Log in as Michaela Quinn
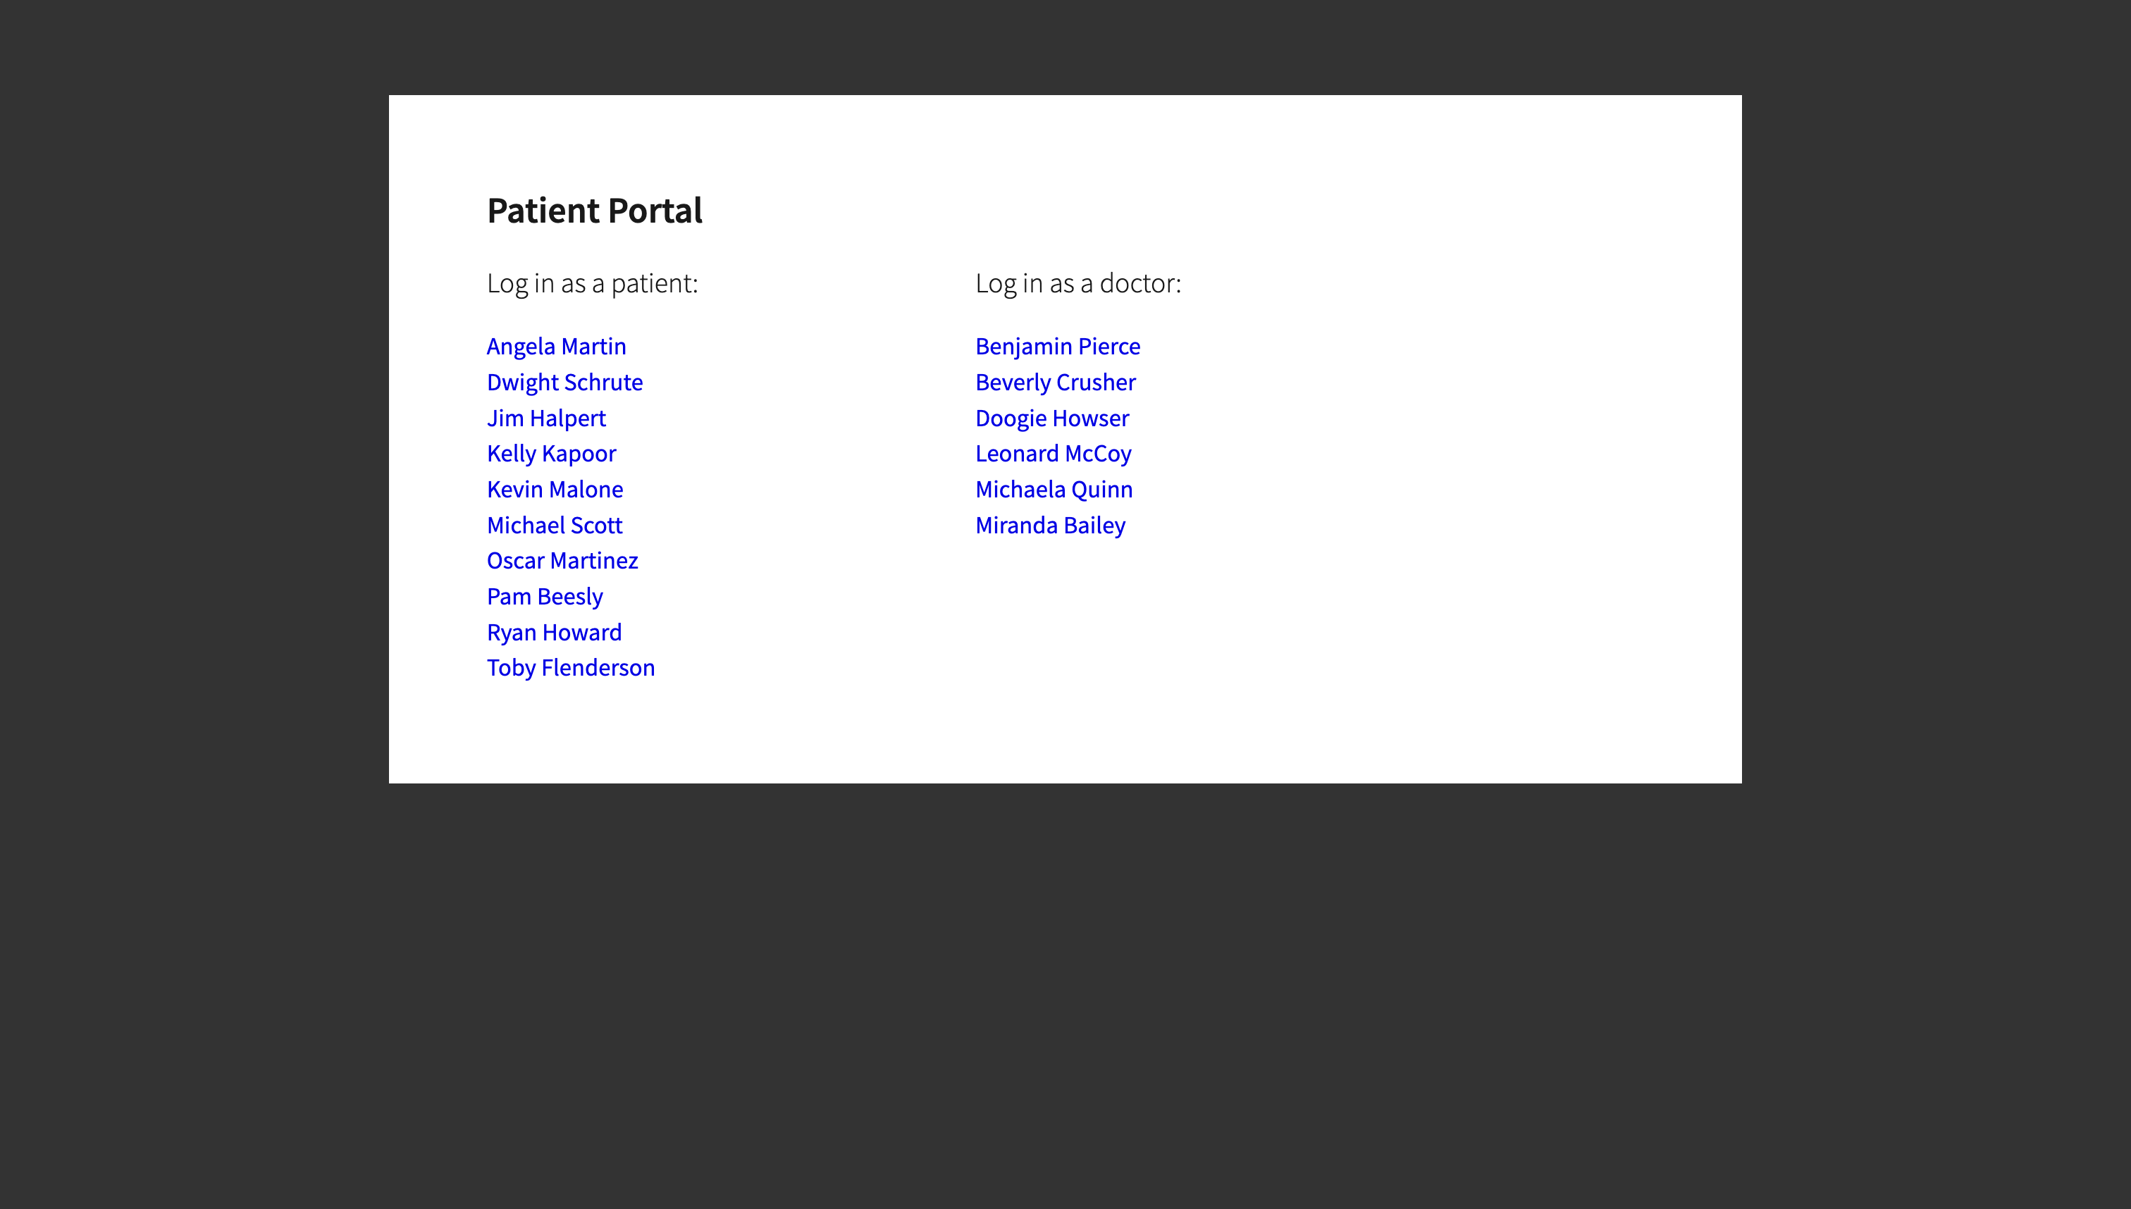 pyautogui.click(x=1053, y=489)
